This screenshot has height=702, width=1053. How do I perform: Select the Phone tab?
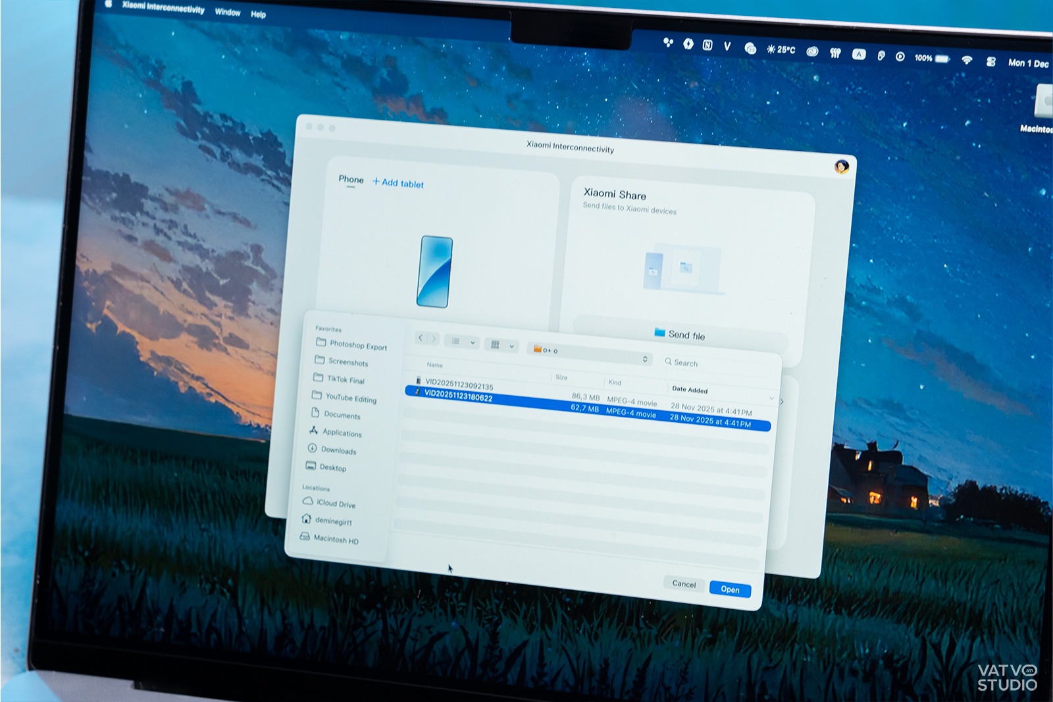click(351, 179)
